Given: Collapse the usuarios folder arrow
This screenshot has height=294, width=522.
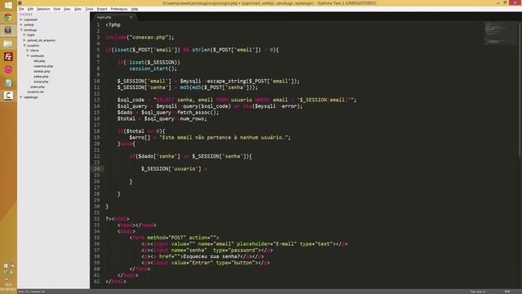Looking at the screenshot, I should (x=24, y=46).
